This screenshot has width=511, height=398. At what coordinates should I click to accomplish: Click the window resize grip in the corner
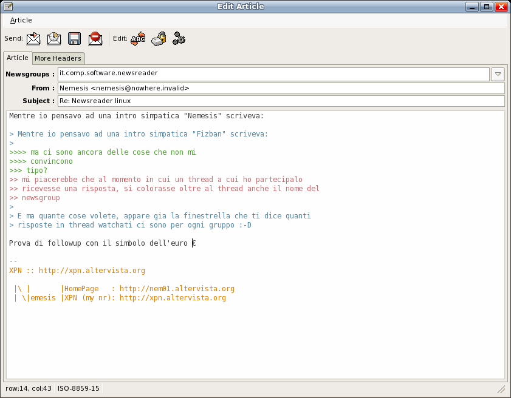point(501,388)
